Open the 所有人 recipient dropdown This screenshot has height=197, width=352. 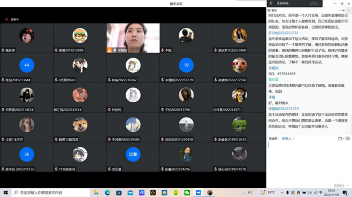(x=288, y=138)
